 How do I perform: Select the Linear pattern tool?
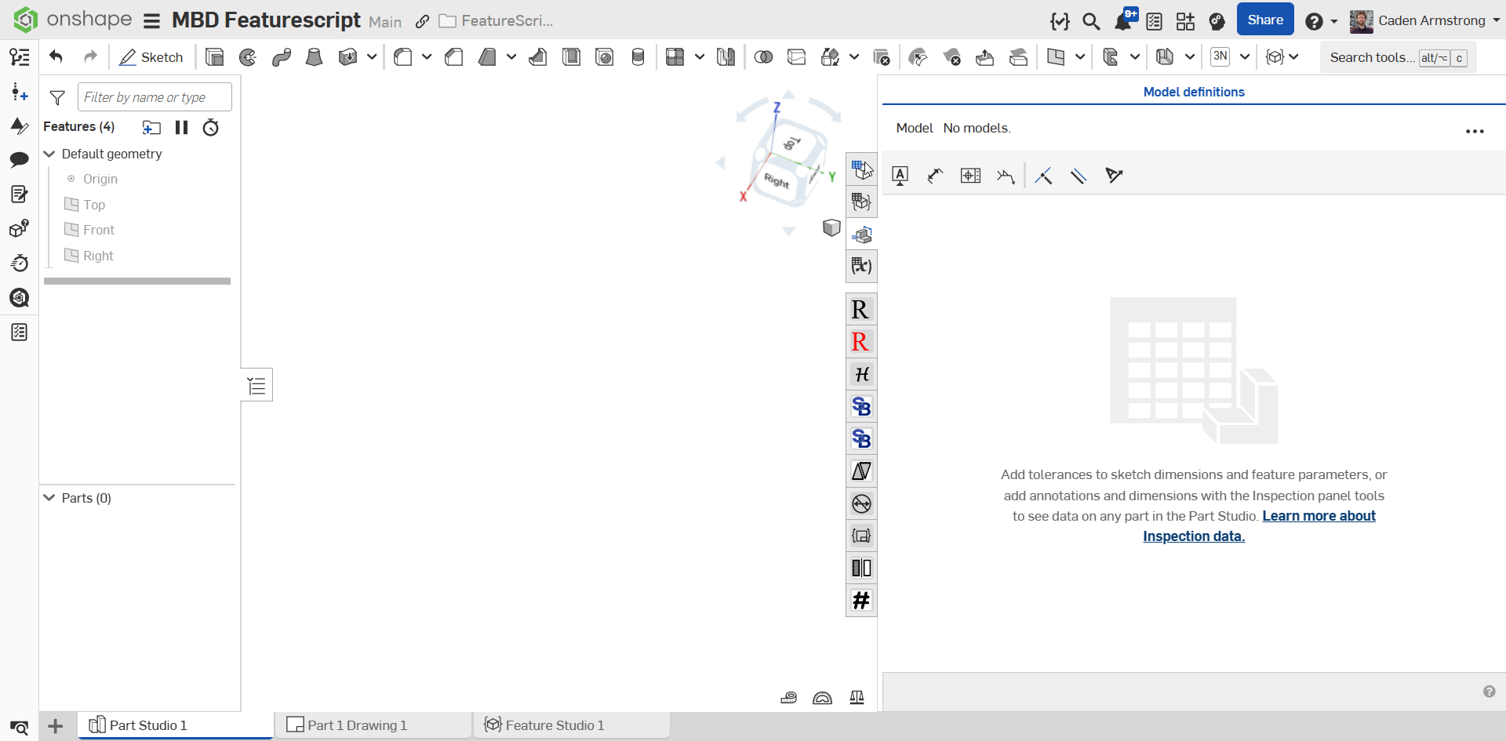pos(675,57)
